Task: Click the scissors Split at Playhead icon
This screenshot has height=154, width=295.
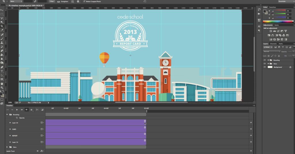Action: click(x=37, y=110)
